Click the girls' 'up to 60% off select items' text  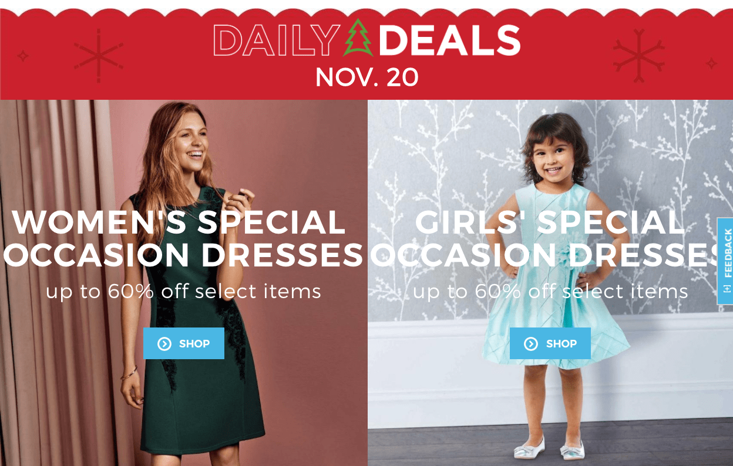tap(550, 291)
